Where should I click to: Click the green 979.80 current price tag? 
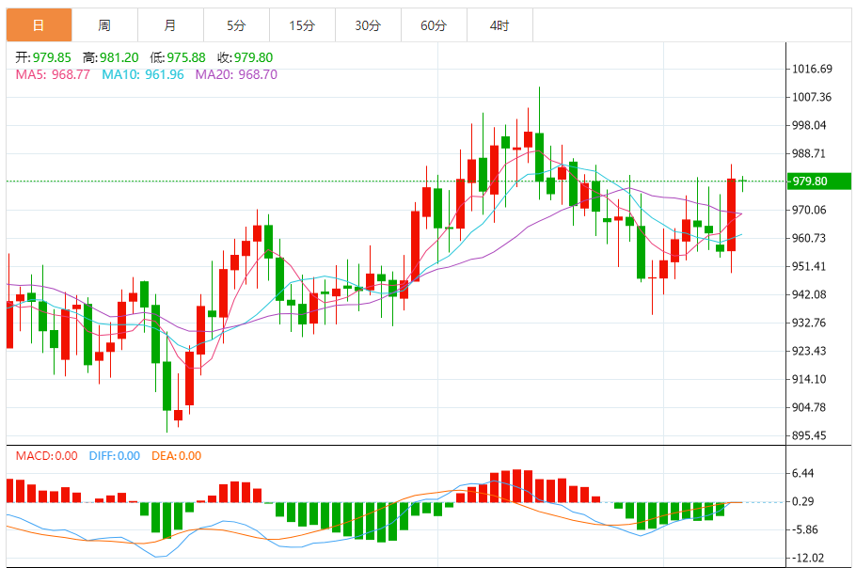pyautogui.click(x=819, y=181)
